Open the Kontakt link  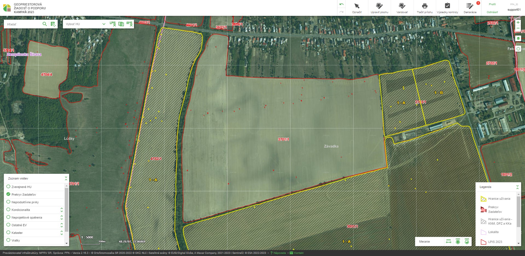point(299,253)
